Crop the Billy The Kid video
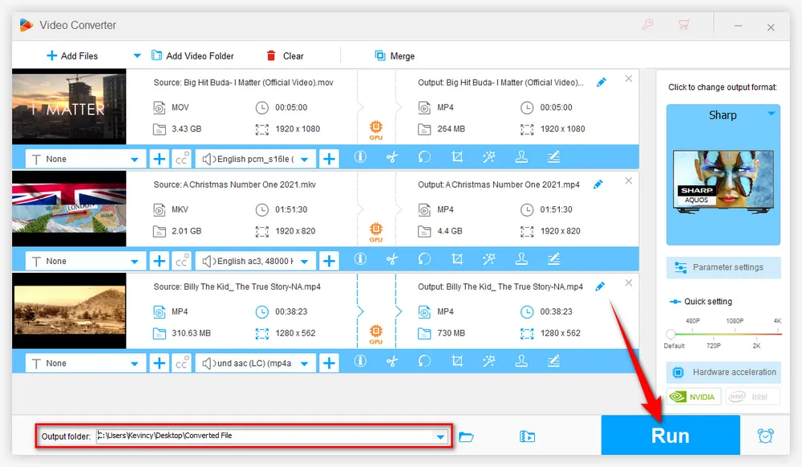This screenshot has height=467, width=802. [457, 361]
